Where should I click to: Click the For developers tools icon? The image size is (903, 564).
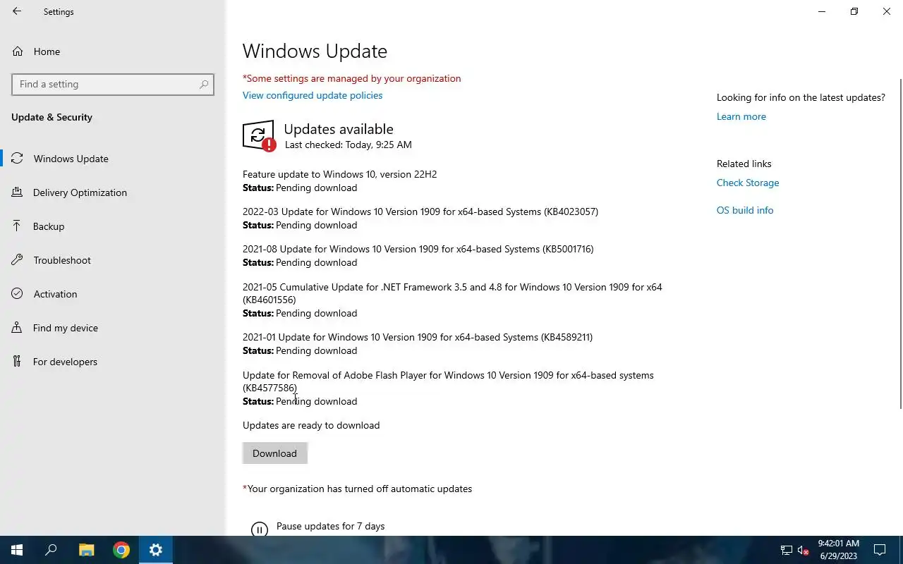pos(17,361)
